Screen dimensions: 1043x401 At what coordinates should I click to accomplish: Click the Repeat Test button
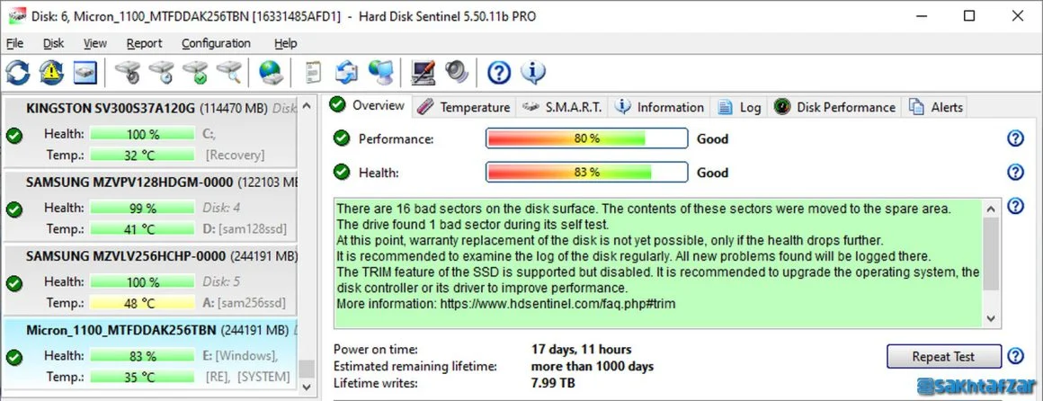coord(943,356)
